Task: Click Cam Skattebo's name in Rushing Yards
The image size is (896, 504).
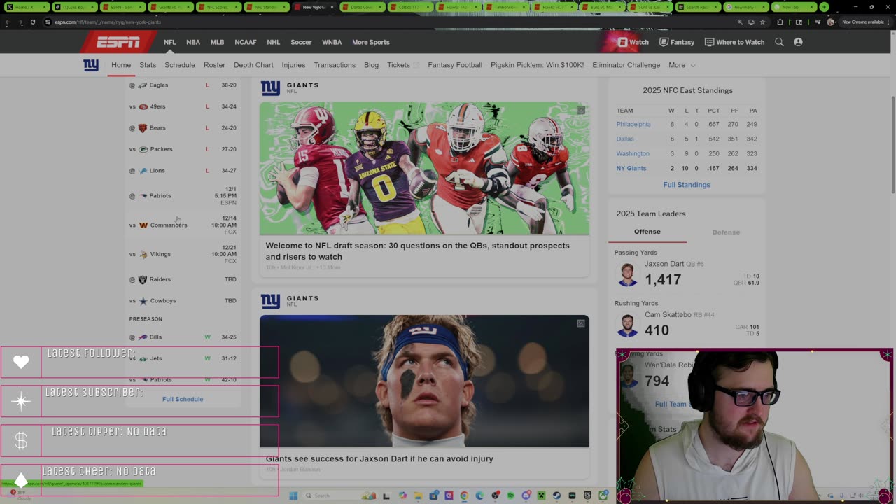Action: [668, 315]
